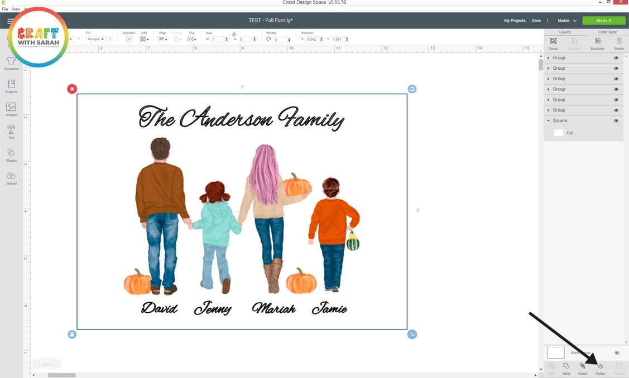Toggle visibility of the first Group layer
The width and height of the screenshot is (629, 378).
pos(616,58)
